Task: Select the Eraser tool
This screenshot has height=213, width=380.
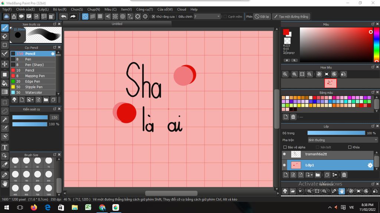Action: pyautogui.click(x=5, y=36)
